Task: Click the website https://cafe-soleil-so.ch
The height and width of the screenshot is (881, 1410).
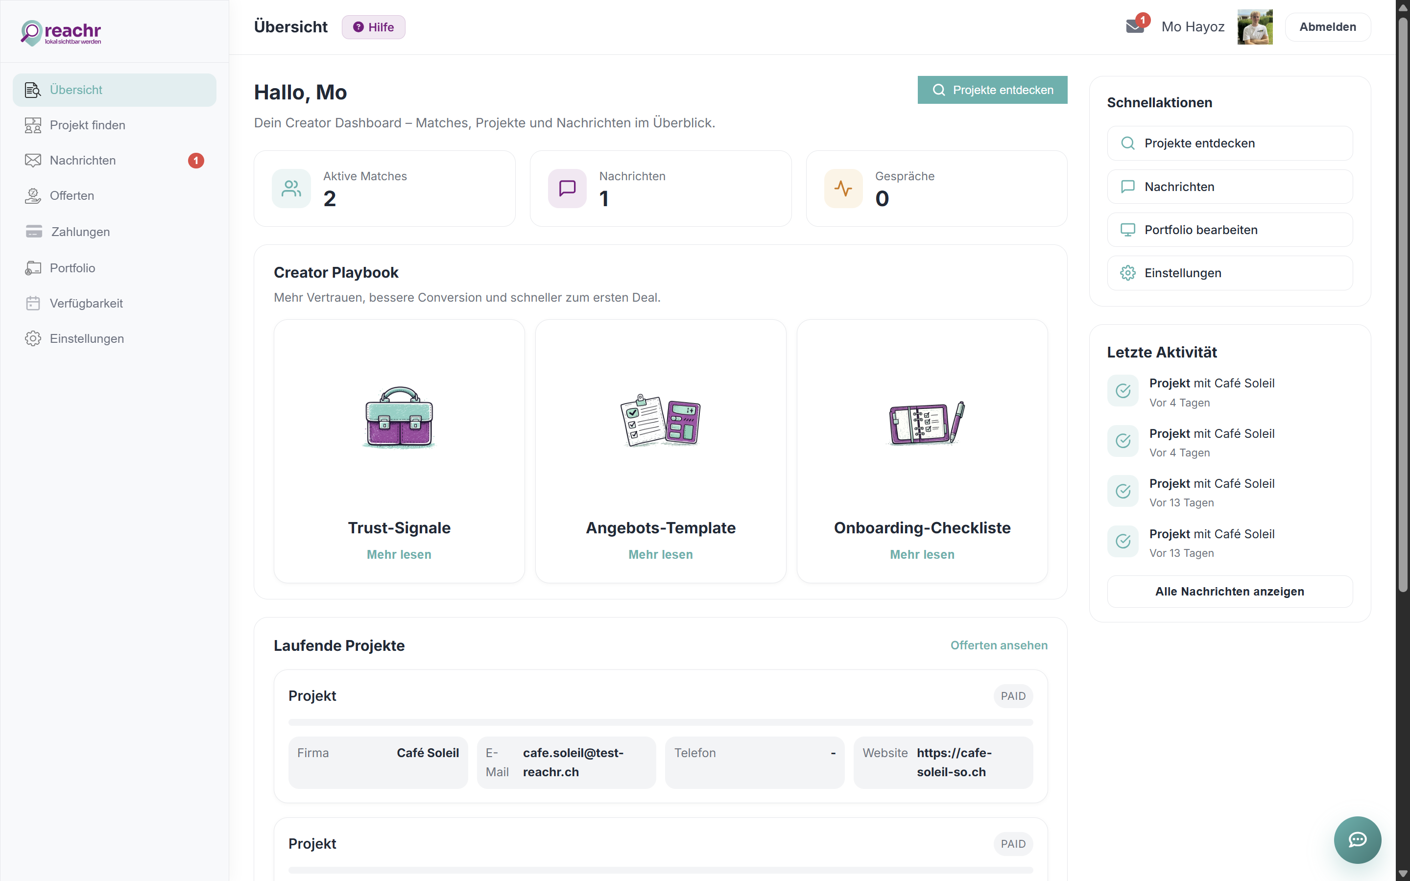Action: (x=954, y=762)
